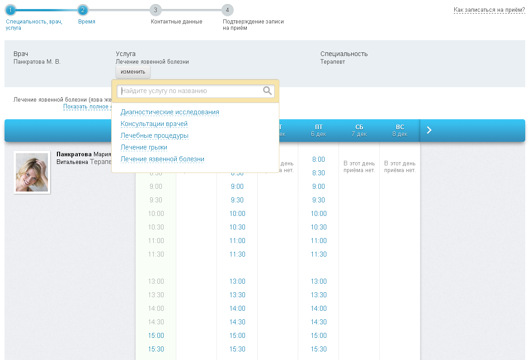
Task: Click the изменить button under Услуга
Action: click(x=133, y=72)
